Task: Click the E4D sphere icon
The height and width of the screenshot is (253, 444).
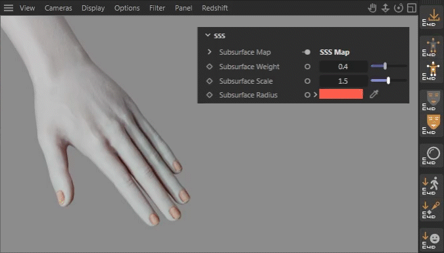Action: pyautogui.click(x=432, y=155)
